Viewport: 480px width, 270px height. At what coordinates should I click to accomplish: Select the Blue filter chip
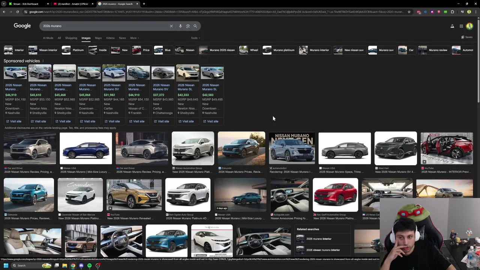[163, 50]
